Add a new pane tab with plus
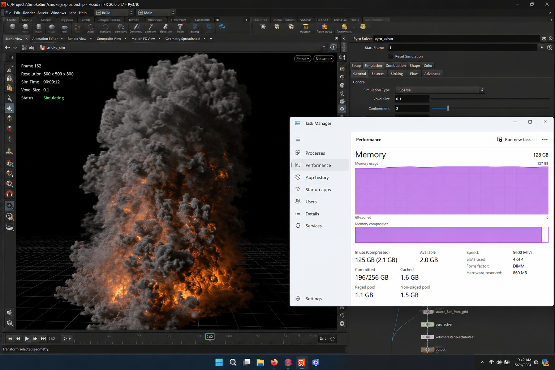Image resolution: width=555 pixels, height=370 pixels. 211,39
